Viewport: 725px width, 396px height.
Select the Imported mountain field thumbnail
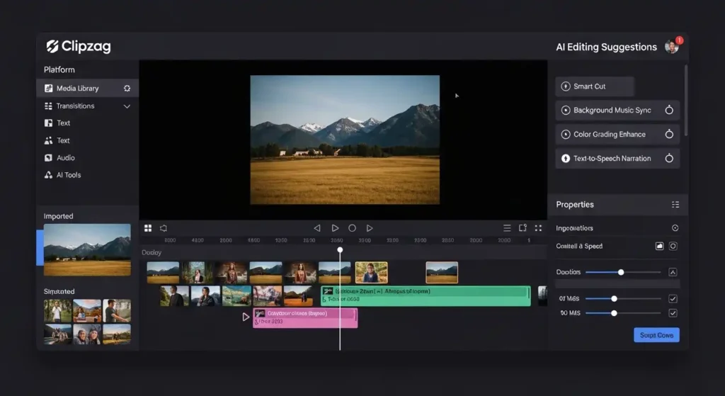click(87, 250)
